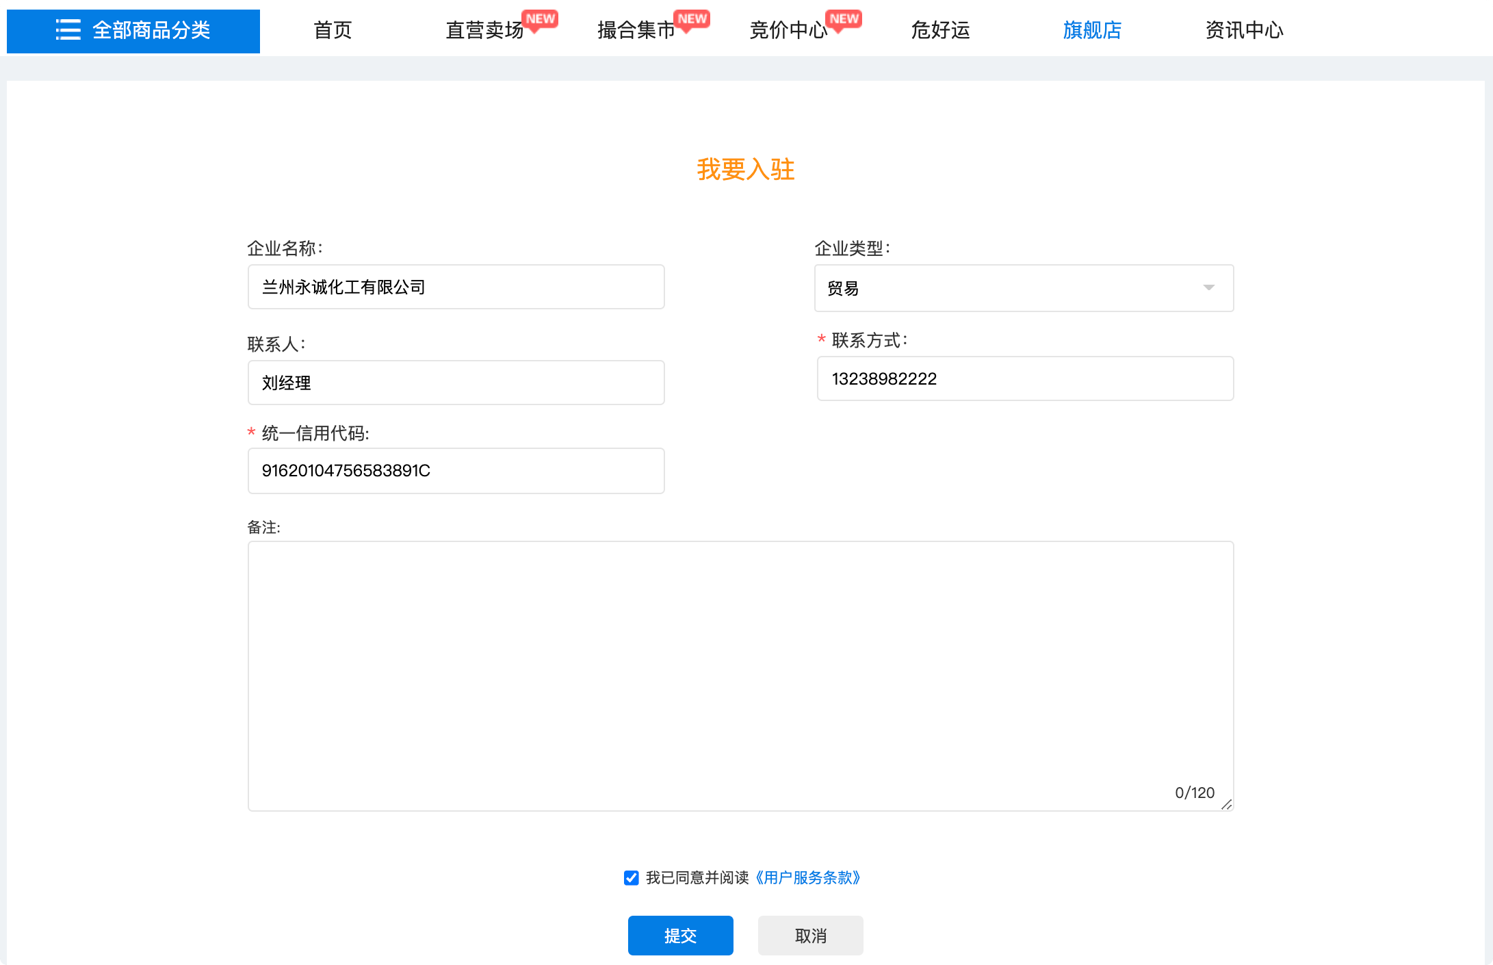Open the 资讯中心 tab
Image resolution: width=1493 pixels, height=965 pixels.
click(1244, 30)
